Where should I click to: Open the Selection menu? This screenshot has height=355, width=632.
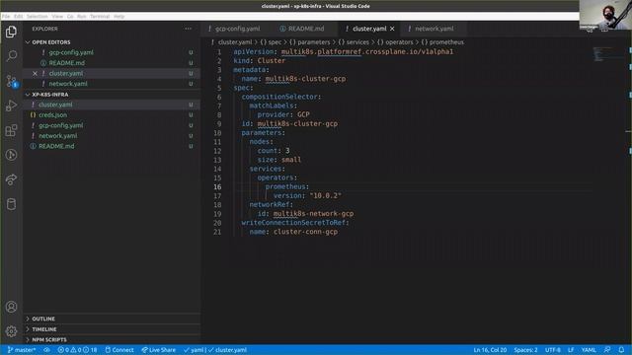[x=38, y=17]
